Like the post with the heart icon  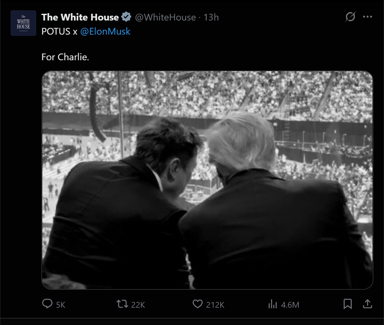[x=197, y=304]
